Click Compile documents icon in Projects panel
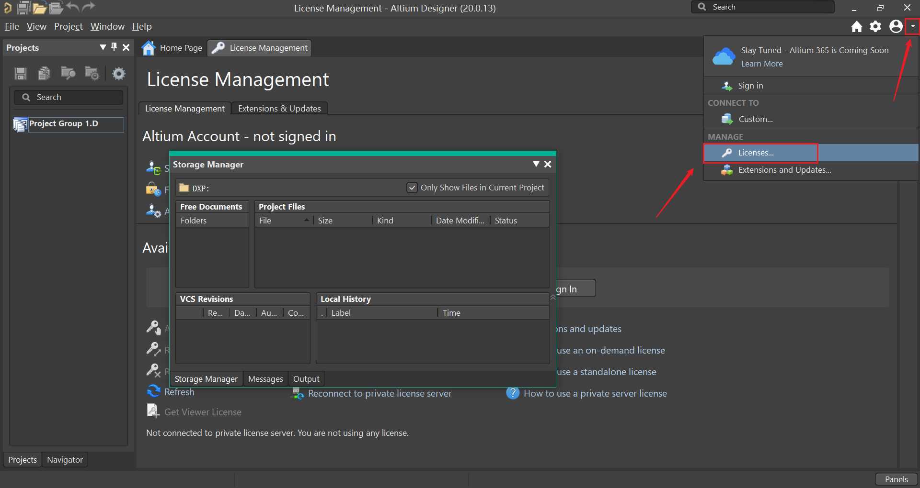Screen dimensions: 920x488 (44, 73)
